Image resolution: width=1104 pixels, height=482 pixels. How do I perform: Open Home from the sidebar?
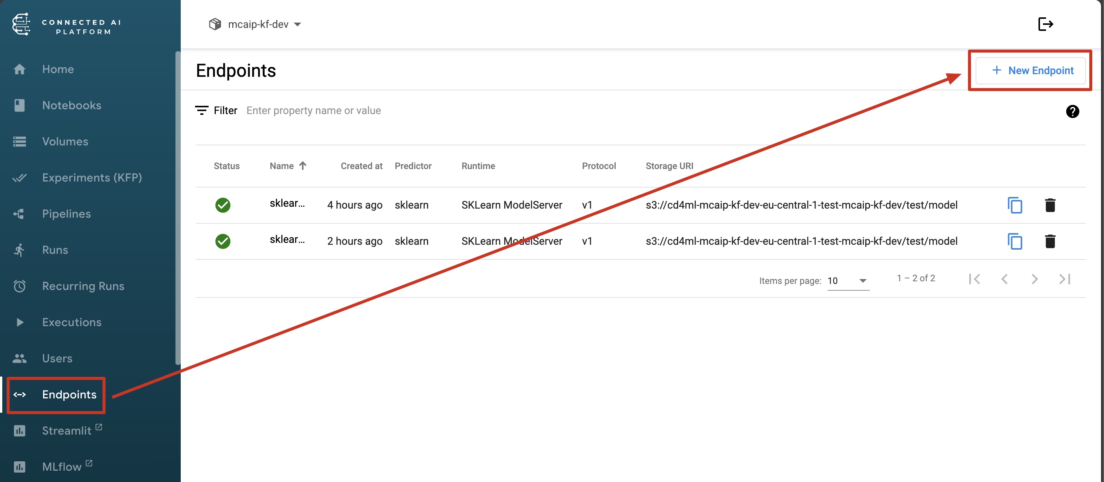[x=58, y=69]
